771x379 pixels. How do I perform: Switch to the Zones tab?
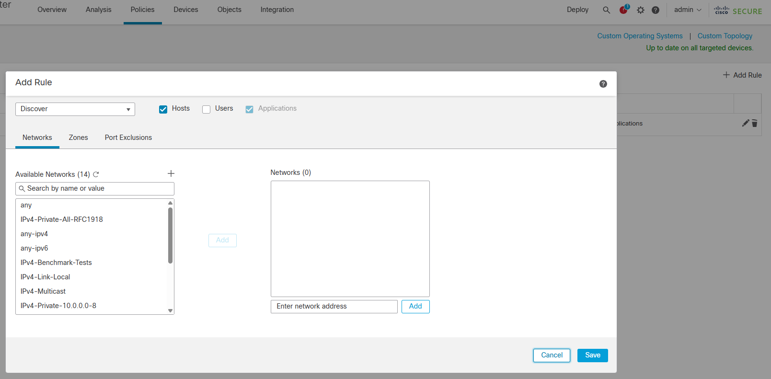[78, 138]
